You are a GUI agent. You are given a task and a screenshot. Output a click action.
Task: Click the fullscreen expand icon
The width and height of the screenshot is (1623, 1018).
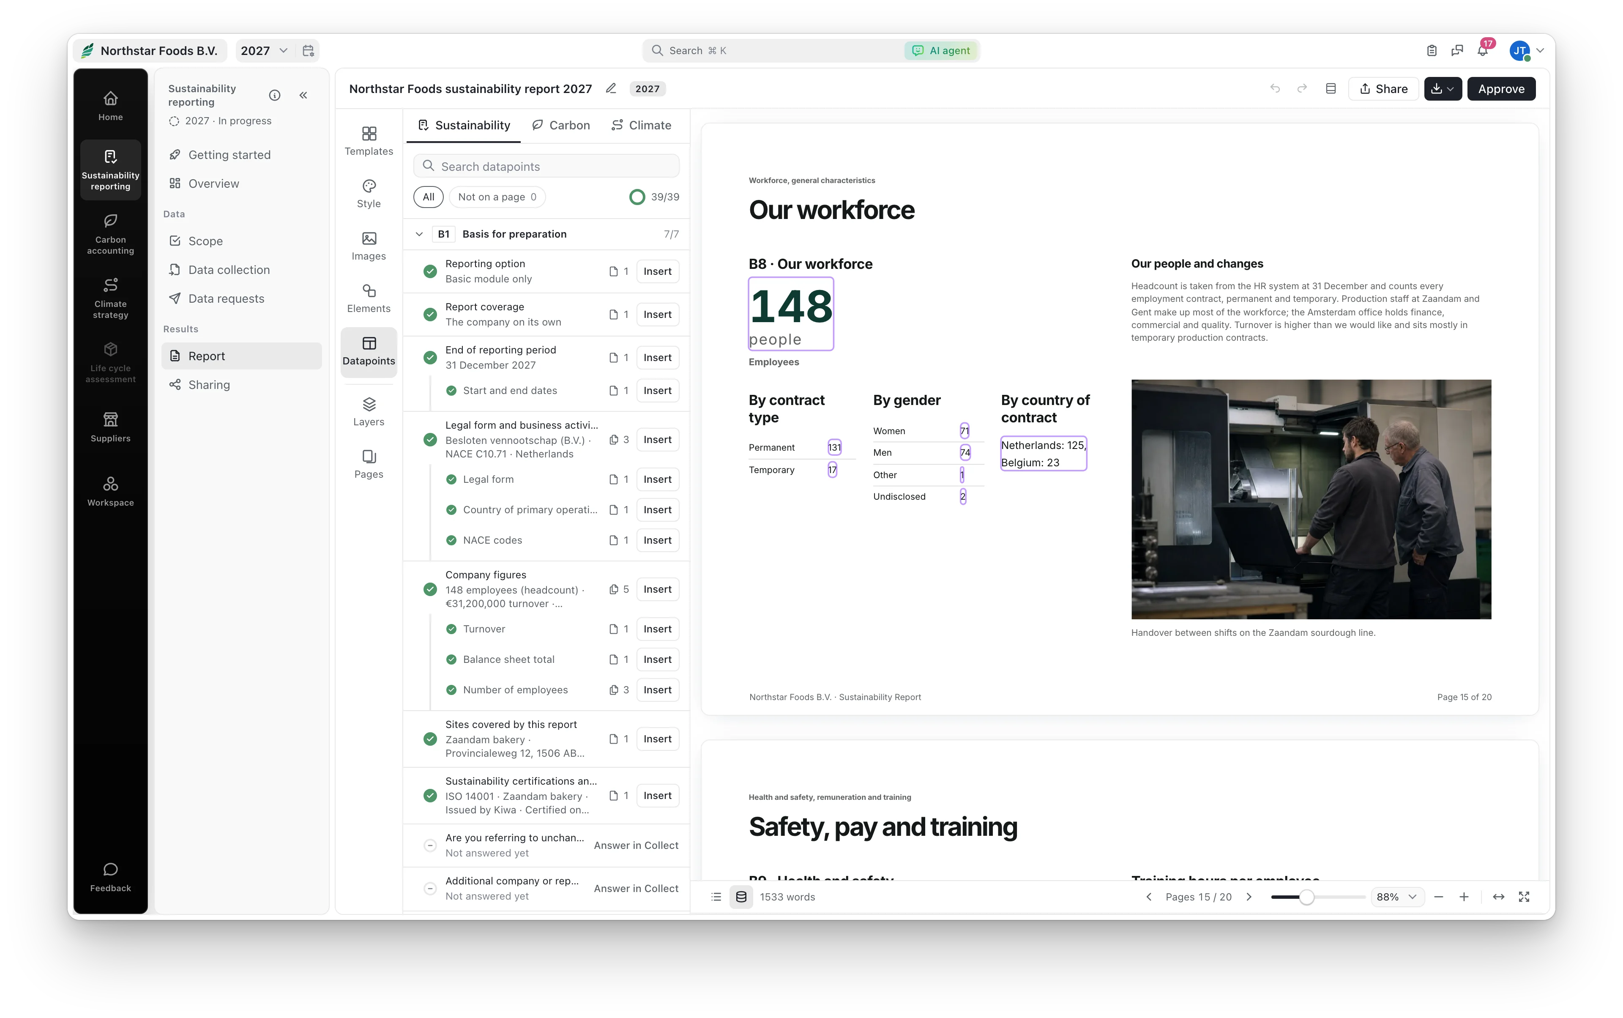coord(1524,897)
